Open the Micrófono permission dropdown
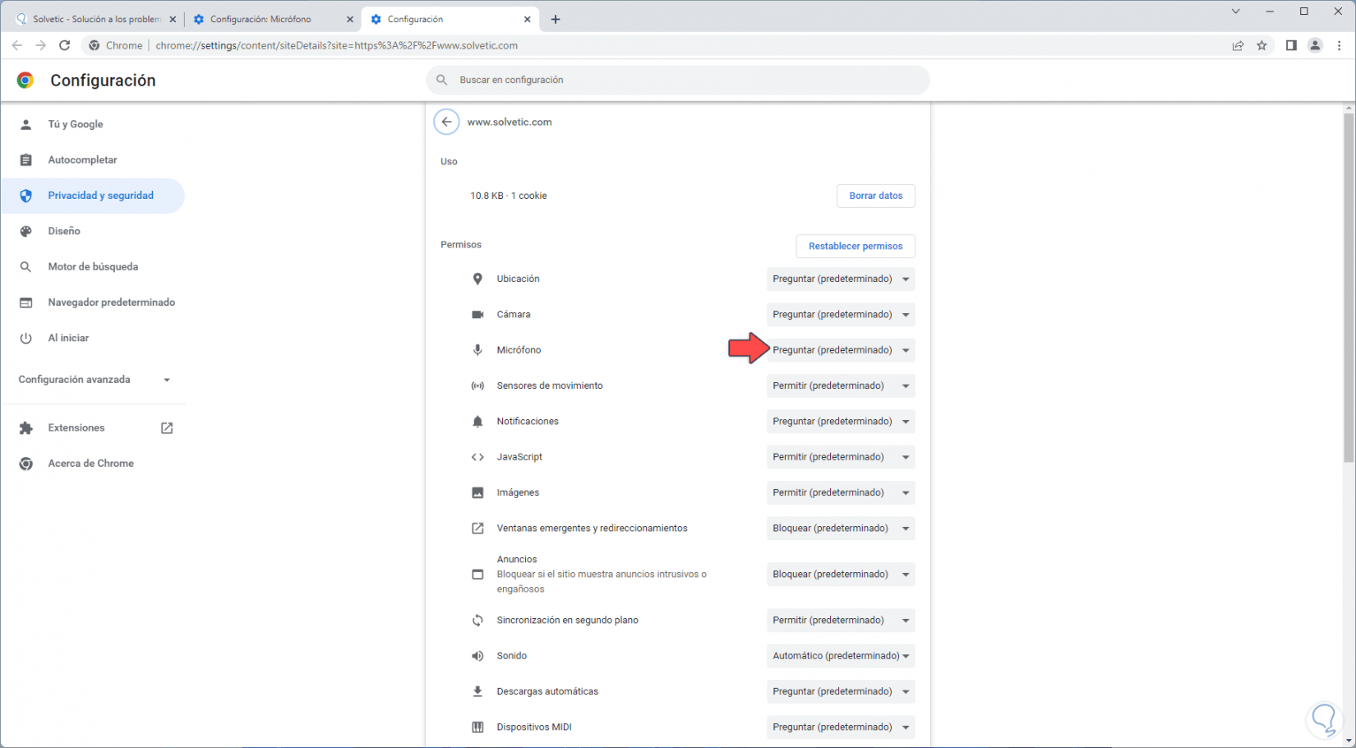This screenshot has width=1356, height=748. point(841,350)
